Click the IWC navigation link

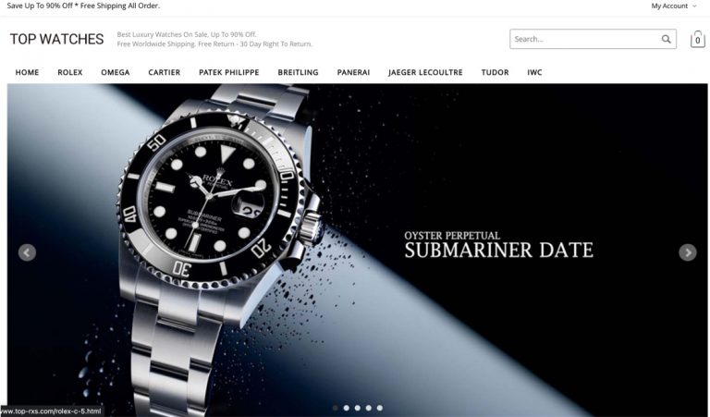534,72
